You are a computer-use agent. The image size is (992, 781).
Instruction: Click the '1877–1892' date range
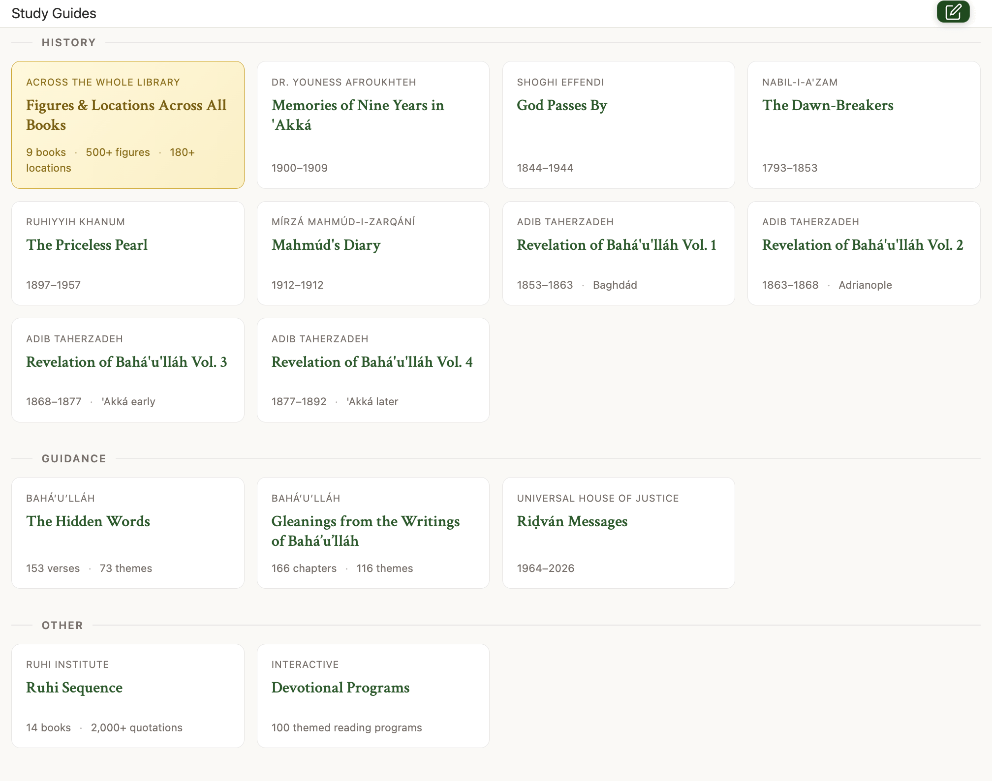299,402
